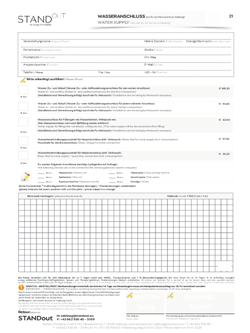Click the notepad icon beside the appliance list

tap(25, 176)
